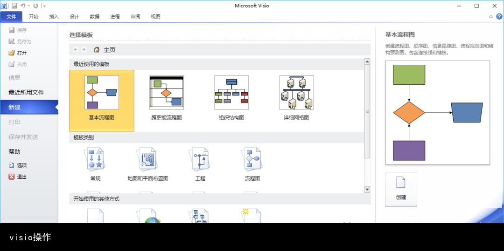Click the 选择模板 heading
Viewport: 504px width, 251px height.
tap(81, 35)
